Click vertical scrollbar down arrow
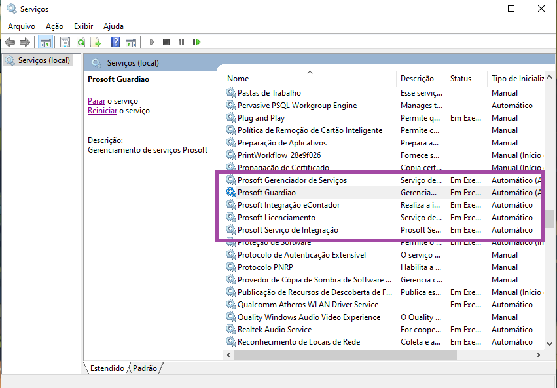The width and height of the screenshot is (557, 388). 550,343
